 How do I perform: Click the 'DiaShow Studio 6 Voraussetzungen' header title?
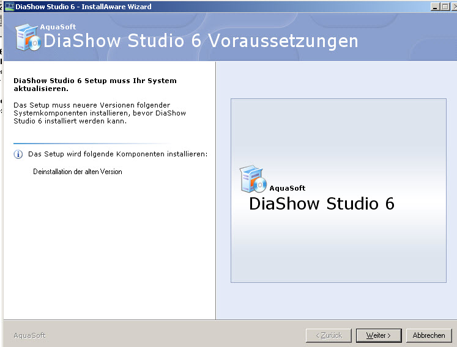201,41
